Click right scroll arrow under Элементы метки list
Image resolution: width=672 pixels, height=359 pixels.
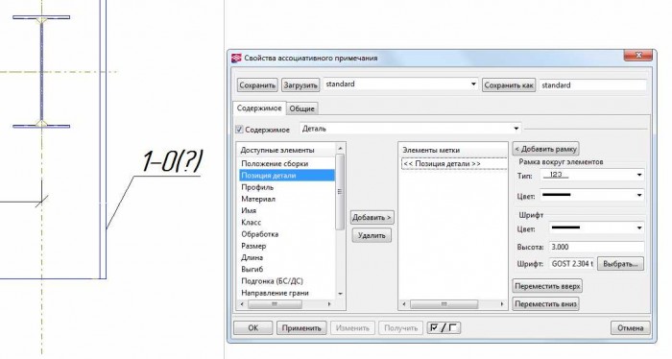(502, 304)
